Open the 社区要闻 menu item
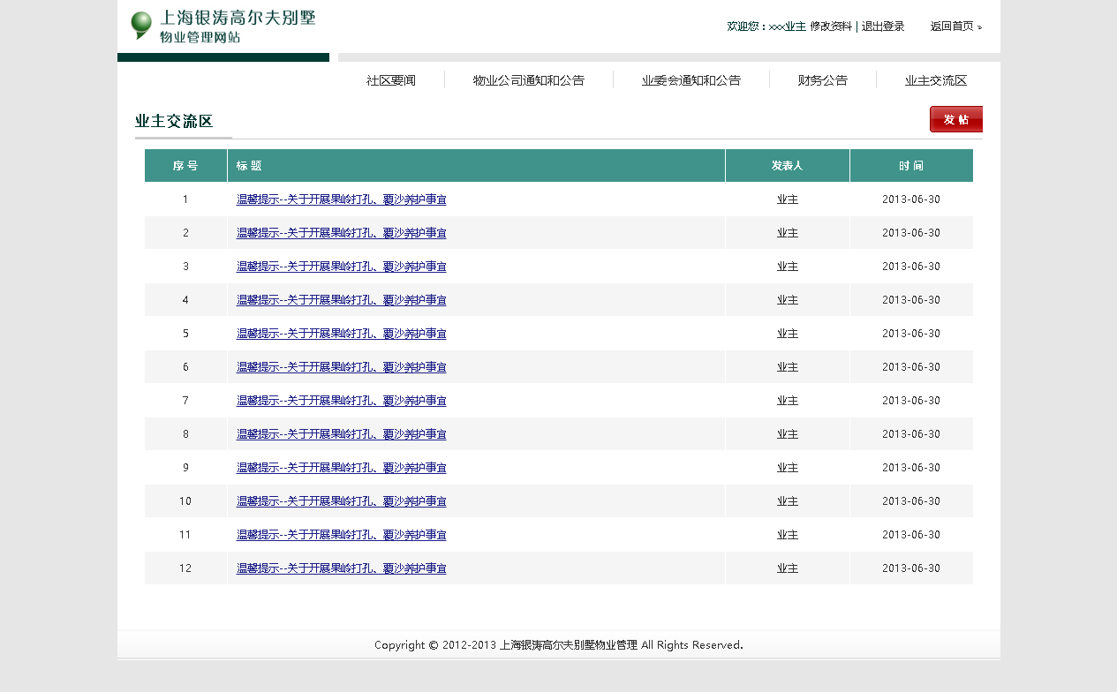The height and width of the screenshot is (692, 1117). click(390, 80)
